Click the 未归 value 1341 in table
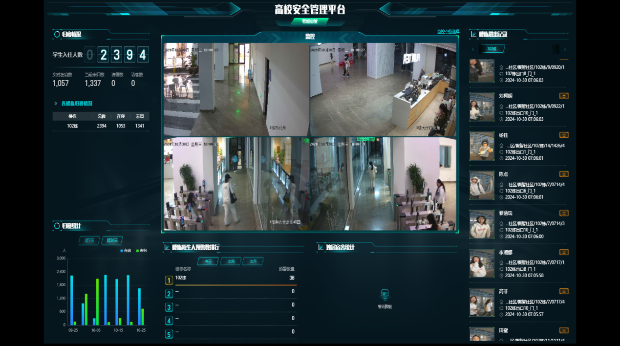Viewport: 620px width, 346px height. pos(139,126)
